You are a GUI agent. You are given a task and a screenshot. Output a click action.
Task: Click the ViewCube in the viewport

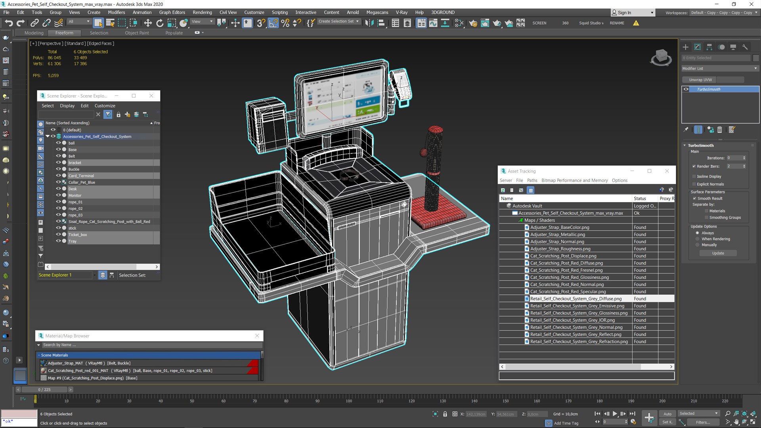[661, 57]
